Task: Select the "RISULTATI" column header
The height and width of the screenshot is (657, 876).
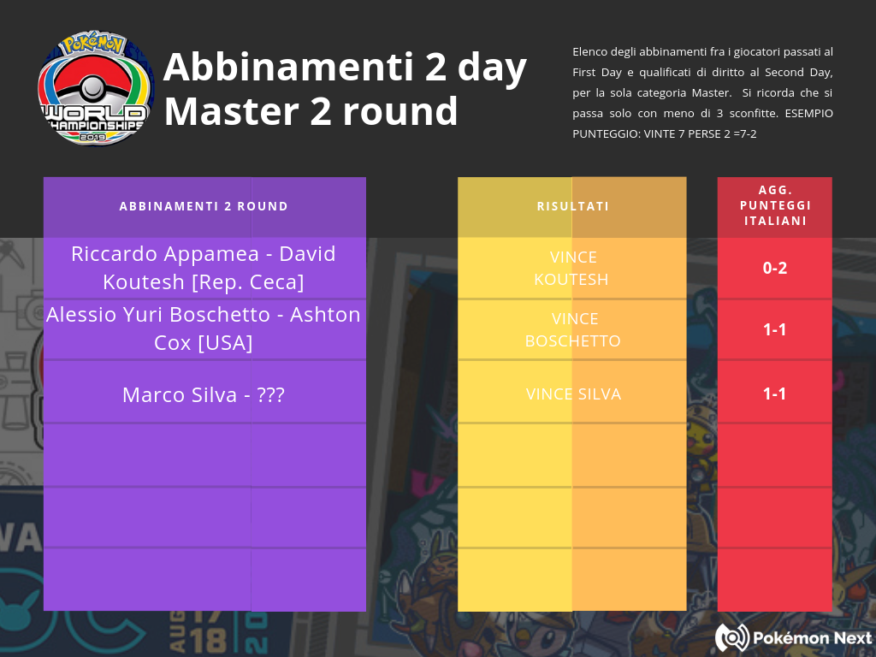Action: pyautogui.click(x=572, y=206)
